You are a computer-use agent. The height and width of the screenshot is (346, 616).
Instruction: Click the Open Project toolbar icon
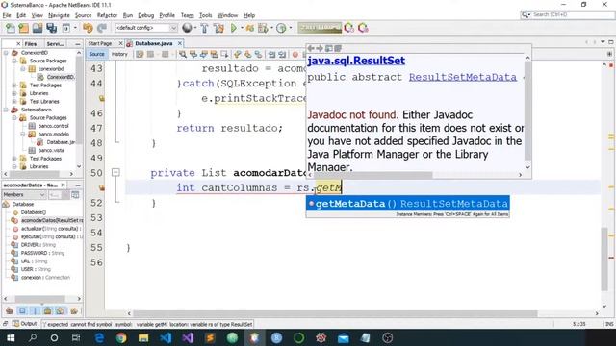click(x=38, y=28)
